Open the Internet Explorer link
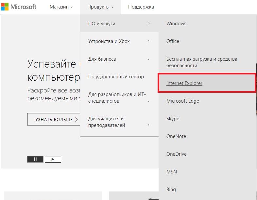 click(x=184, y=83)
